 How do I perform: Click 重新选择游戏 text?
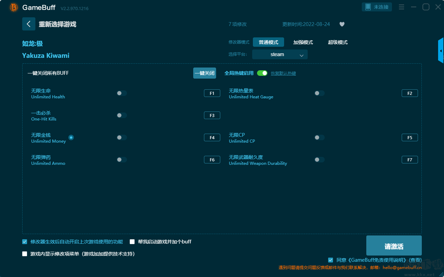57,24
